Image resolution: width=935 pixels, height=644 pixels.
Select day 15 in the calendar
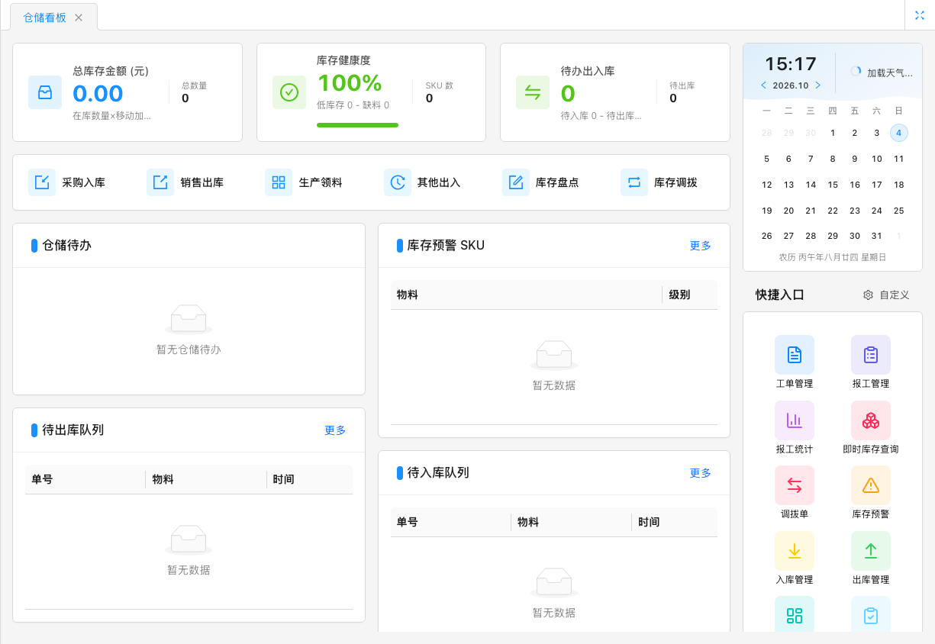click(x=833, y=185)
